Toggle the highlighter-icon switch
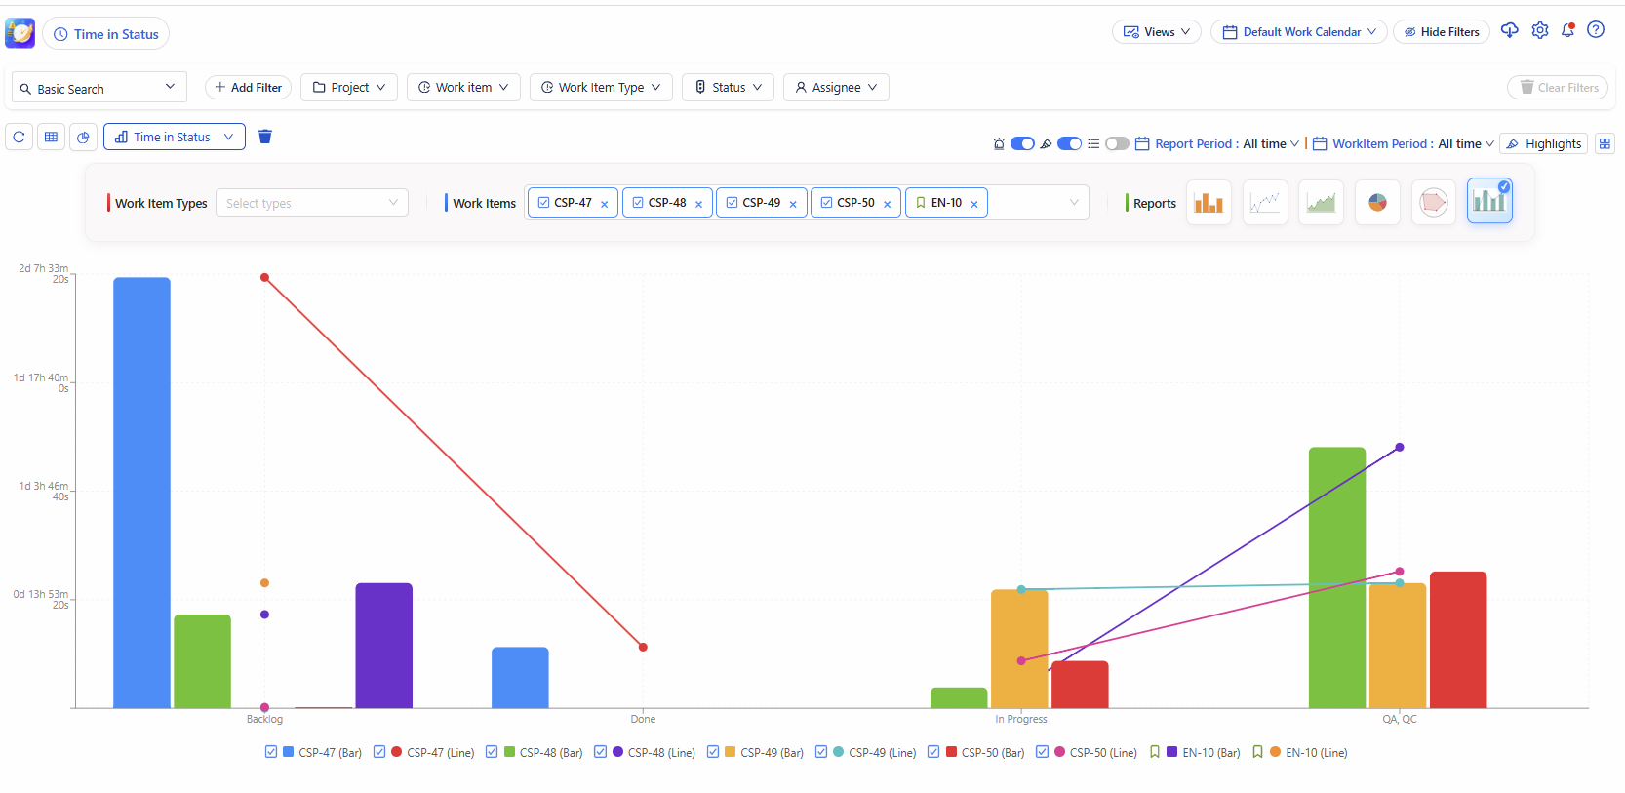Viewport: 1625px width, 793px height. click(1069, 143)
